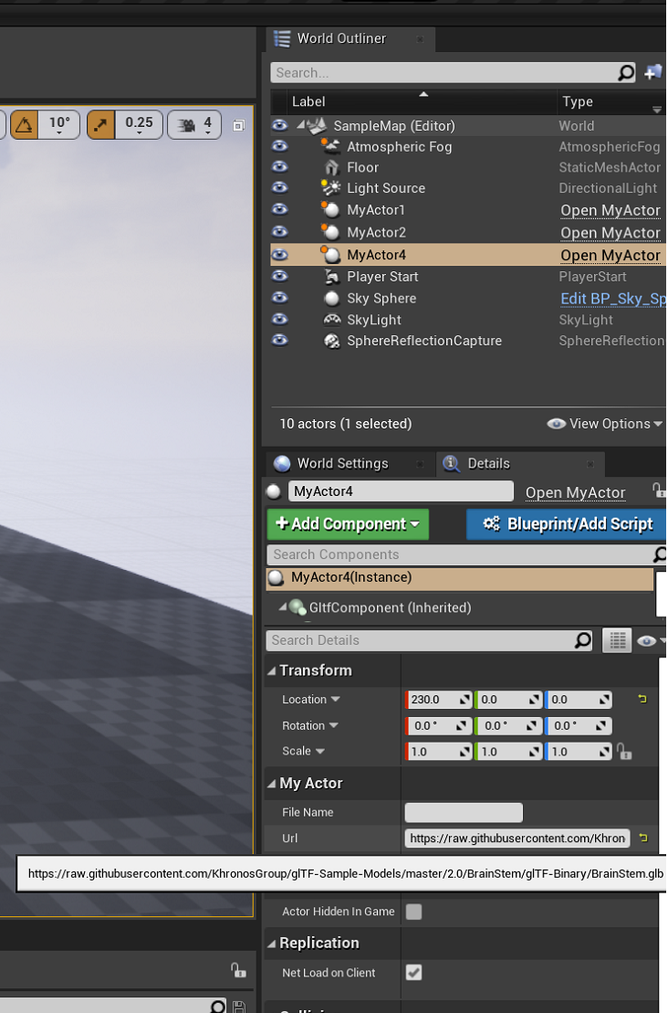Select MyActor2 row in outliner
Screen dimensions: 668x1013
coord(468,232)
